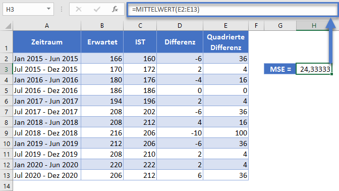Select the MSE = label cell
The width and height of the screenshot is (339, 191).
point(280,69)
